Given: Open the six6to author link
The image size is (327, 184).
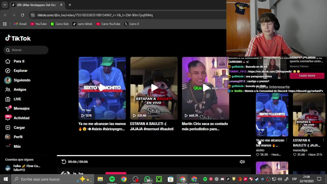Looking at the screenshot, I should pos(260,150).
